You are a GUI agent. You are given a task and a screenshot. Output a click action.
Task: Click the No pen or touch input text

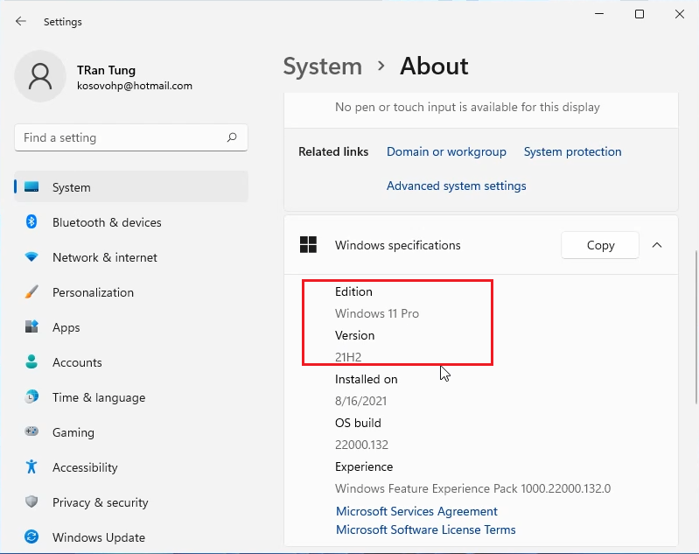click(467, 107)
